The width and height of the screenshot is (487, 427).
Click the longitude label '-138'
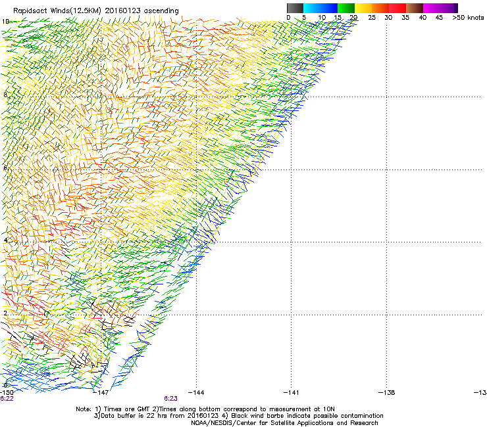387,393
